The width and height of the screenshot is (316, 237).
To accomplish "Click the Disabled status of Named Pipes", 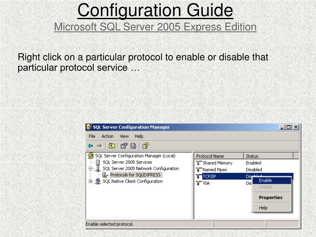I will [x=254, y=170].
